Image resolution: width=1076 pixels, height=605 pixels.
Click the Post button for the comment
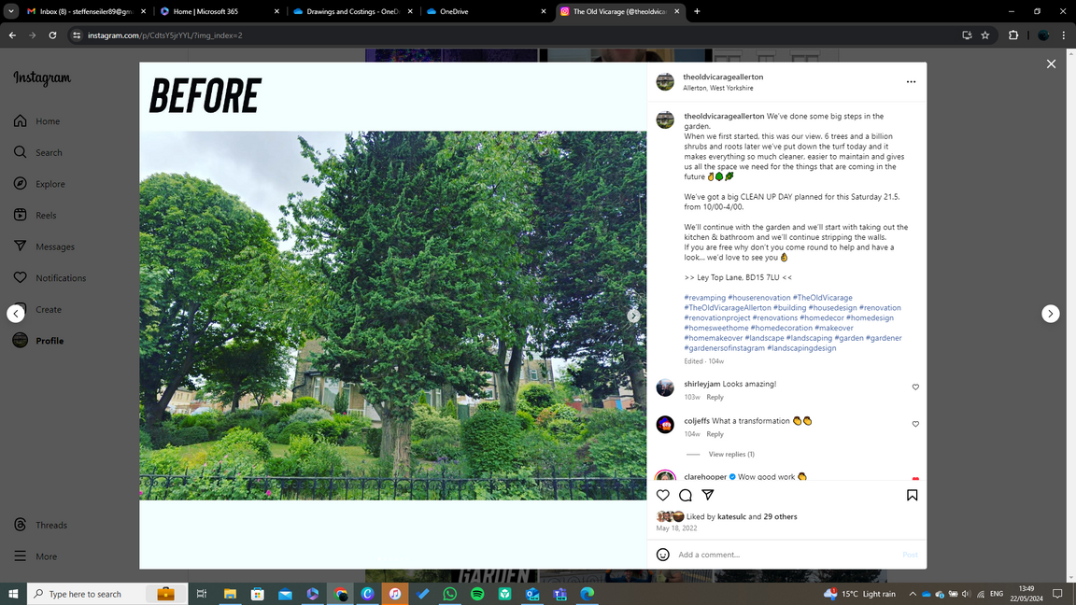[910, 555]
